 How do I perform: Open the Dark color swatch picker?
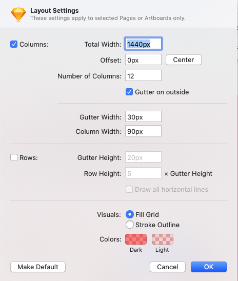[x=136, y=239]
